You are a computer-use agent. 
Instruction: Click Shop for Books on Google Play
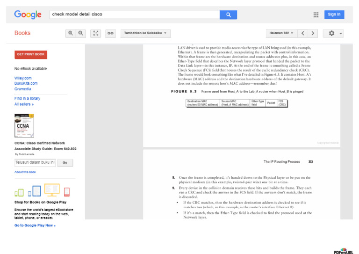[40, 202]
